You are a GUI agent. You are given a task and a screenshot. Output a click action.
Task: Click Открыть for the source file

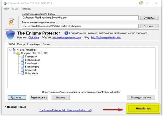149,18
